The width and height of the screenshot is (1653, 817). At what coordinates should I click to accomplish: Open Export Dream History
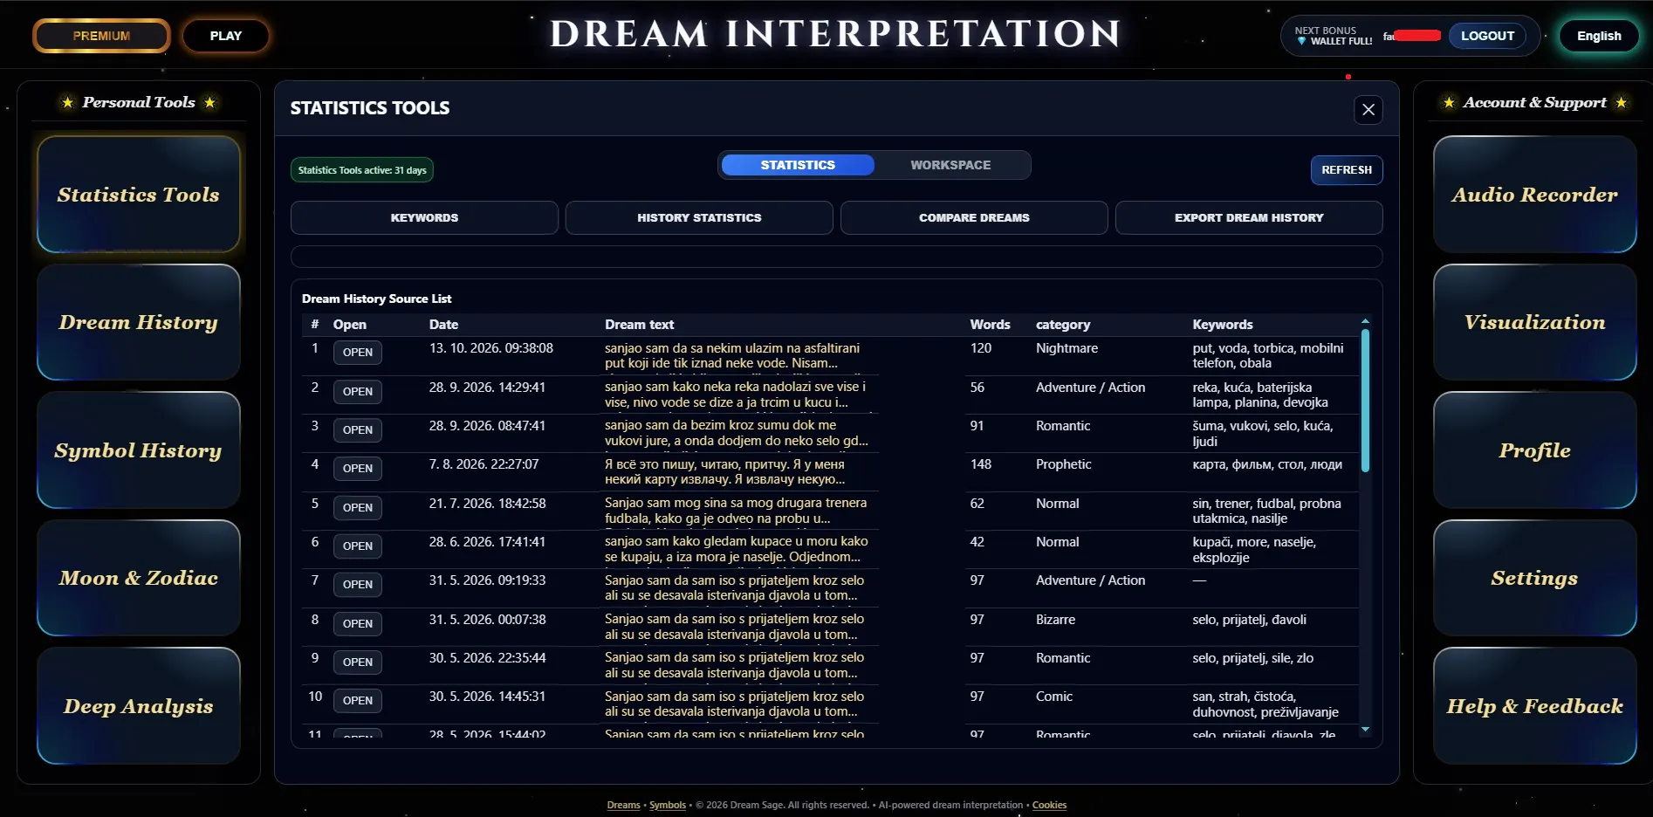click(x=1249, y=217)
